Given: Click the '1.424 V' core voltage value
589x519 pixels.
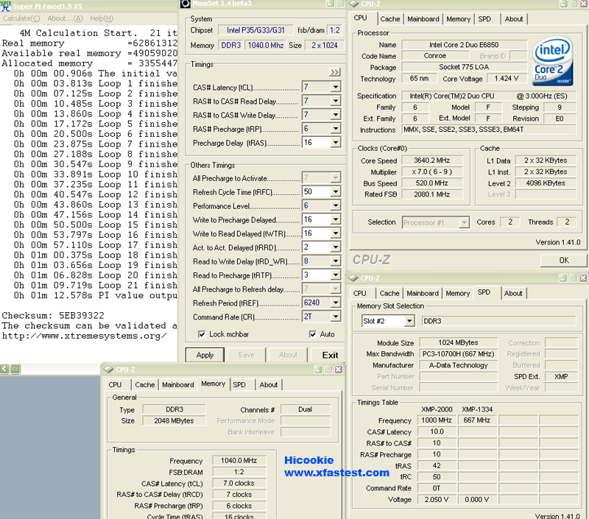Looking at the screenshot, I should [506, 79].
